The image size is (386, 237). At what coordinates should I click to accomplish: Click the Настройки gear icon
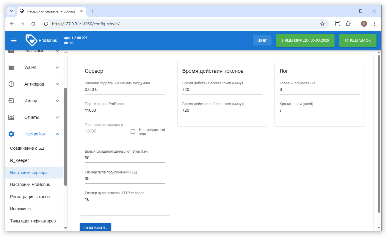coord(11,134)
